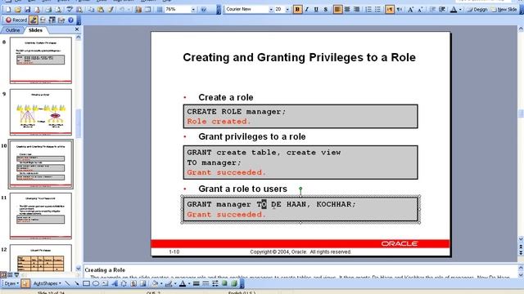
Task: Open the zoom percentage dropdown
Action: click(193, 10)
